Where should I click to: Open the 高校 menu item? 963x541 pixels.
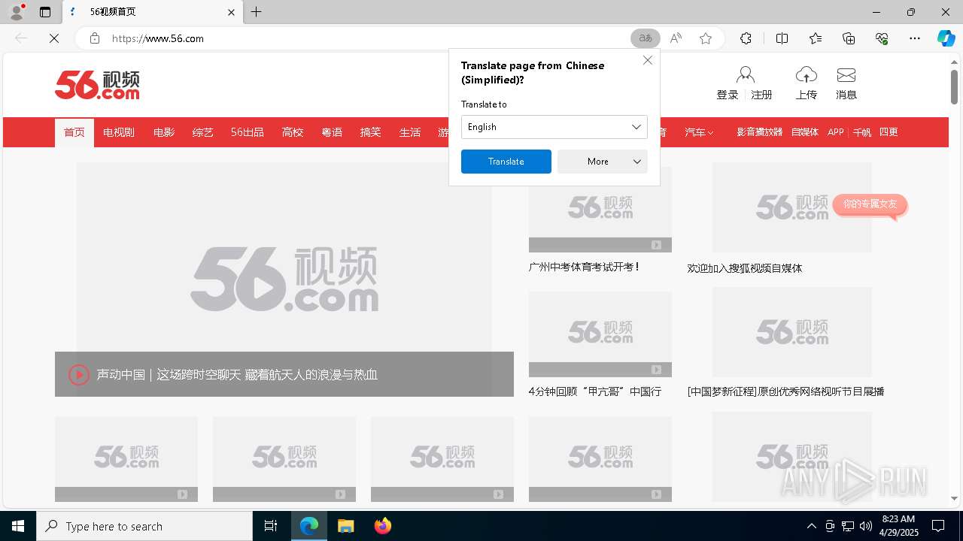[293, 132]
